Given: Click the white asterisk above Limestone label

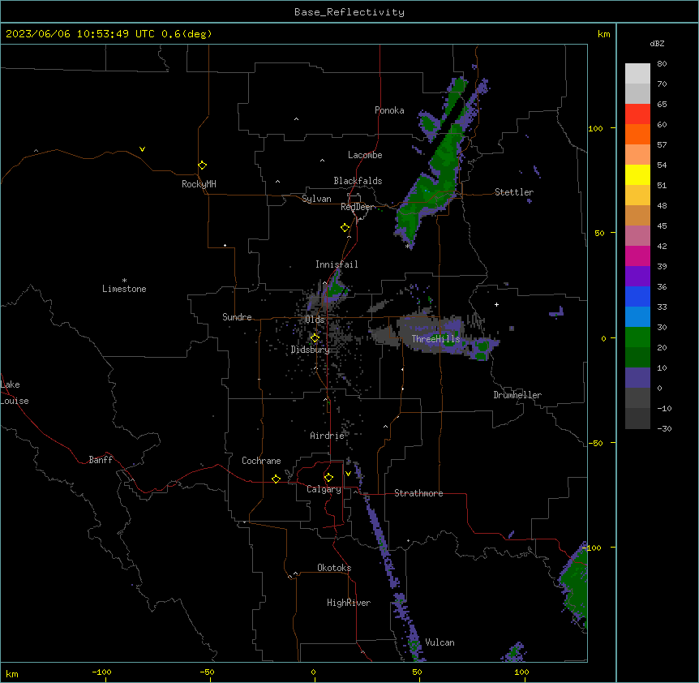Looking at the screenshot, I should [x=124, y=281].
